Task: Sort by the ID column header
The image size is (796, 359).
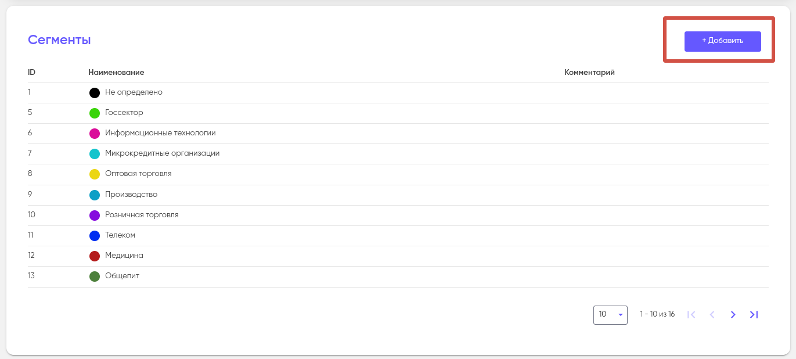Action: pyautogui.click(x=31, y=73)
